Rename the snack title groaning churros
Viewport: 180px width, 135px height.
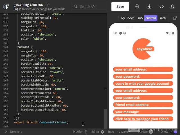[28, 4]
